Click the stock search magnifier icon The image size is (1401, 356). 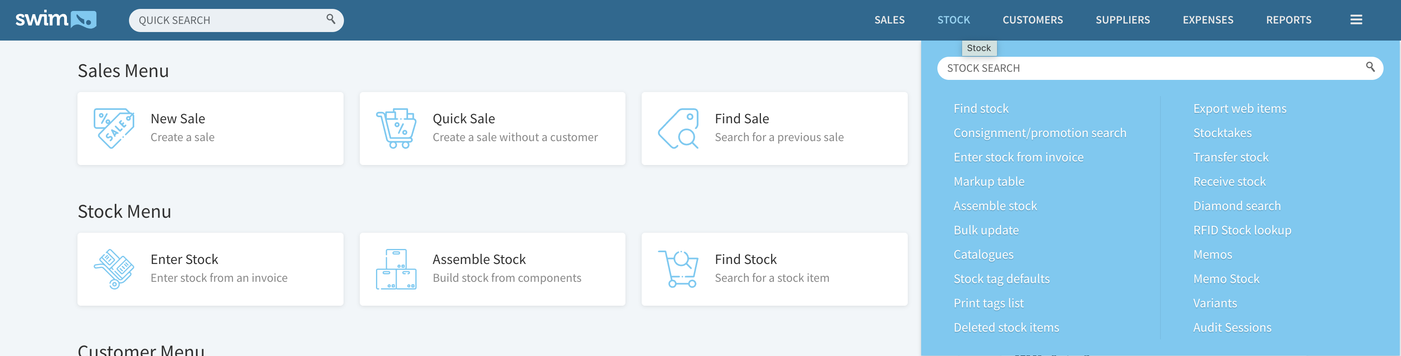point(1370,67)
